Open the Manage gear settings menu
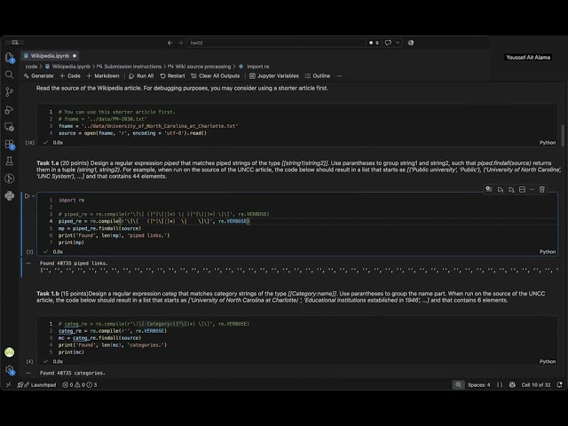This screenshot has height=426, width=568. [10, 369]
